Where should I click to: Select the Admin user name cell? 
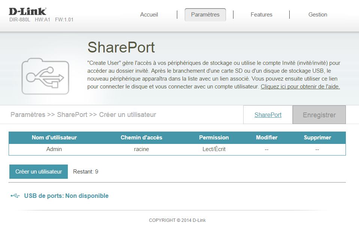(54, 149)
